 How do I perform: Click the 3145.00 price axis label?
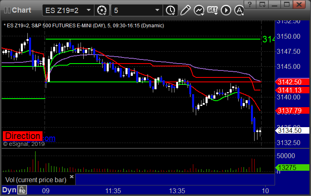tap(289, 67)
